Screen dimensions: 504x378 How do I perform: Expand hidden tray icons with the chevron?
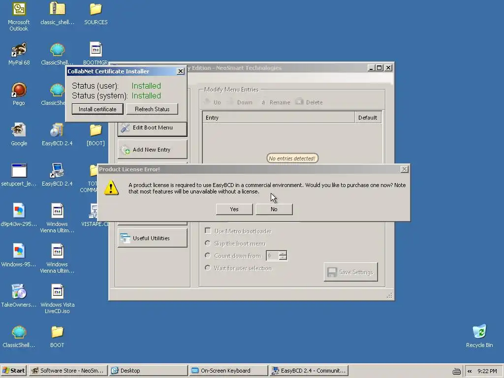[470, 371]
